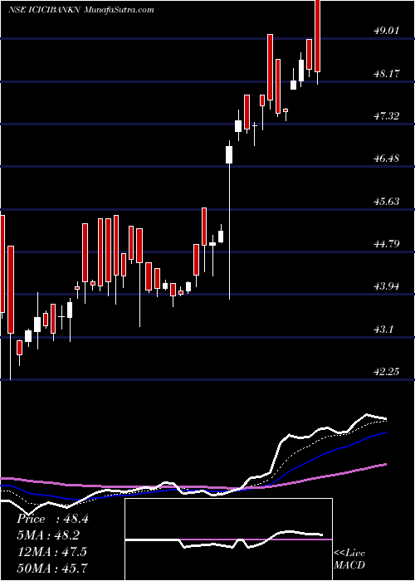The image size is (415, 581).
Task: Click inside the MACD inset chart
Action: 228,539
